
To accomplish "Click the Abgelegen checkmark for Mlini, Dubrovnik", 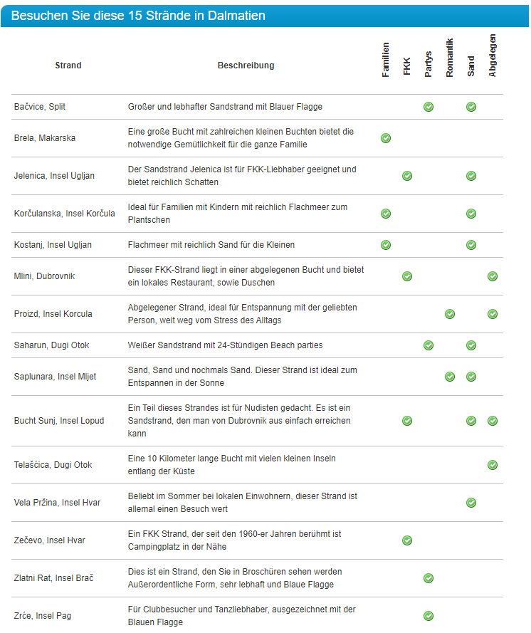I will 493,276.
